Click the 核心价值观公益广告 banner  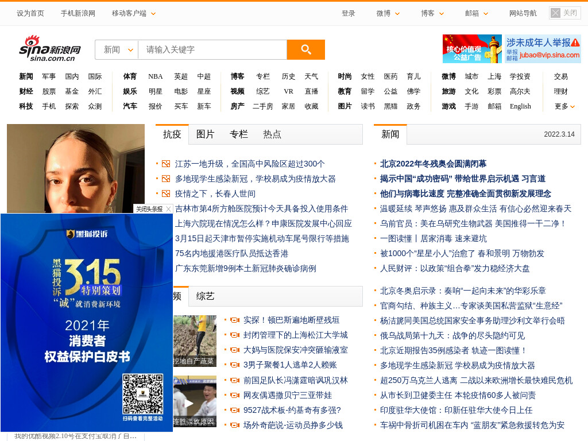(x=472, y=49)
